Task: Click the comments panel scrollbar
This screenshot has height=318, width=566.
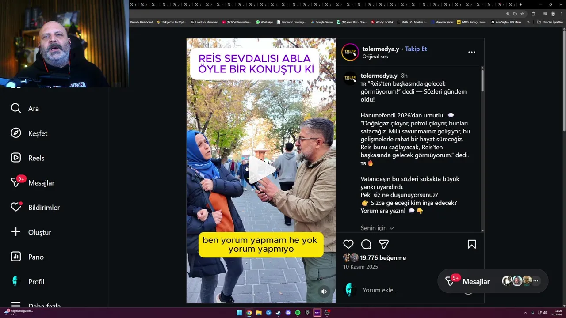Action: (482, 82)
